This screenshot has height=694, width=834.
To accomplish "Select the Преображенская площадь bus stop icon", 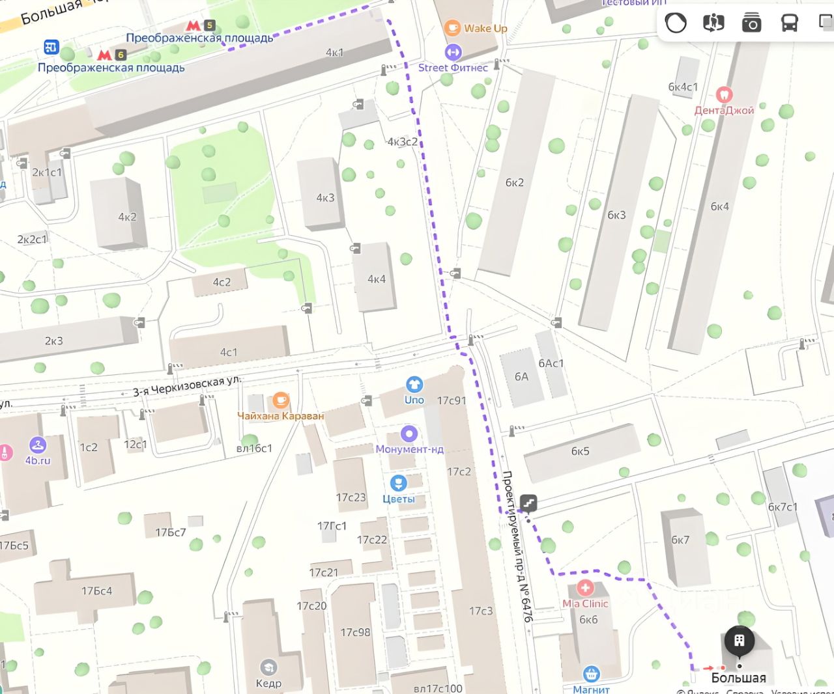I will click(x=51, y=47).
